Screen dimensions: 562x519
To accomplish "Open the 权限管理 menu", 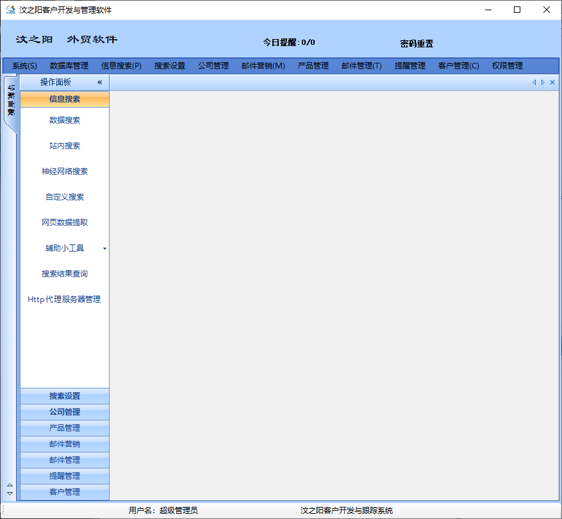I will 507,66.
